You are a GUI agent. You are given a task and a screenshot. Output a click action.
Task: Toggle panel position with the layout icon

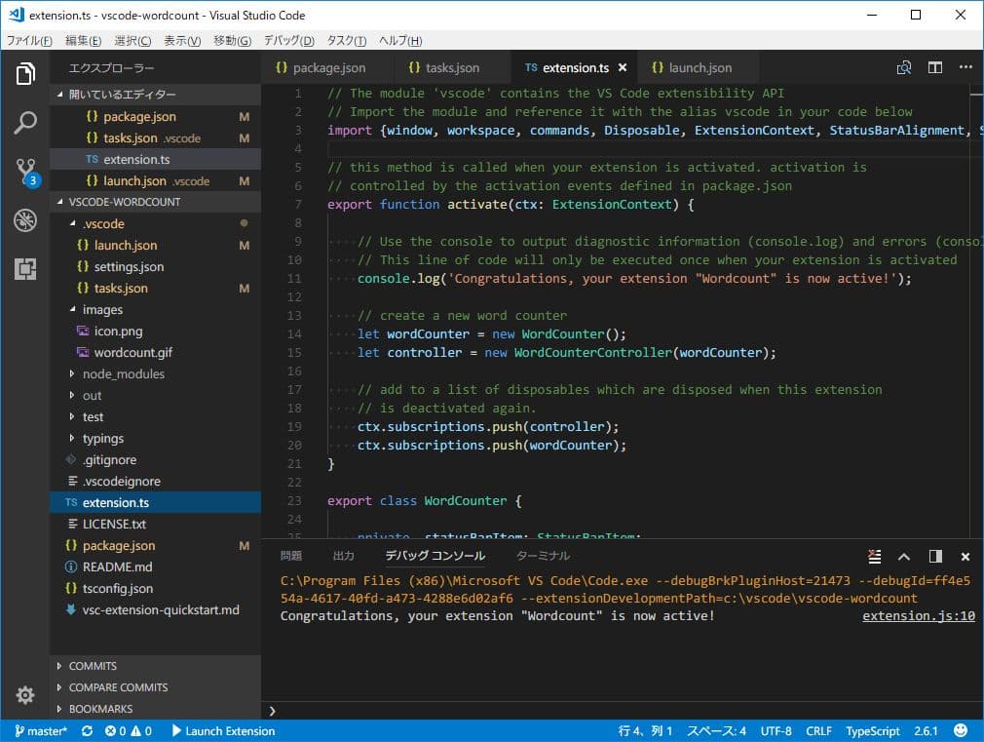pos(935,556)
